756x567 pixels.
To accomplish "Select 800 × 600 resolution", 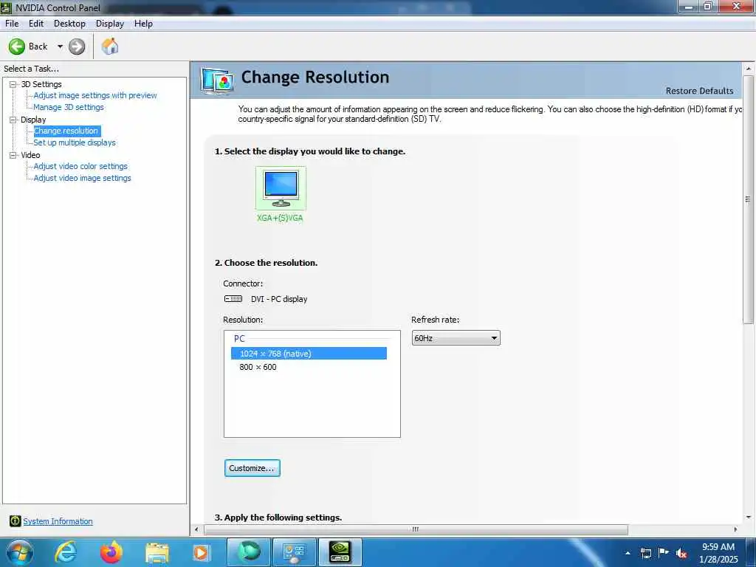I will pyautogui.click(x=258, y=367).
